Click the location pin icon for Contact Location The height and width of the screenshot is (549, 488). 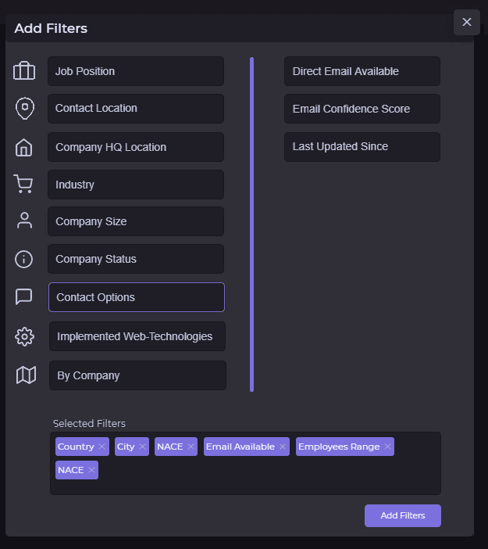coord(25,109)
